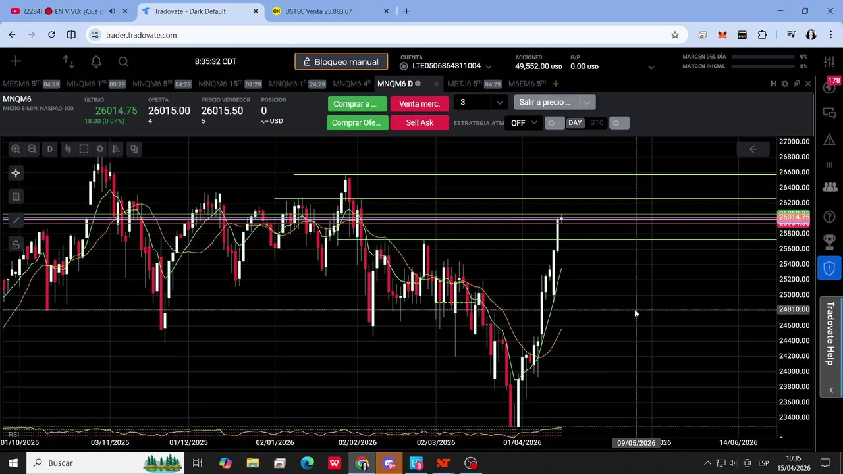Expand the account summary chevron next to G/P
This screenshot has height=474, width=843.
(x=651, y=67)
